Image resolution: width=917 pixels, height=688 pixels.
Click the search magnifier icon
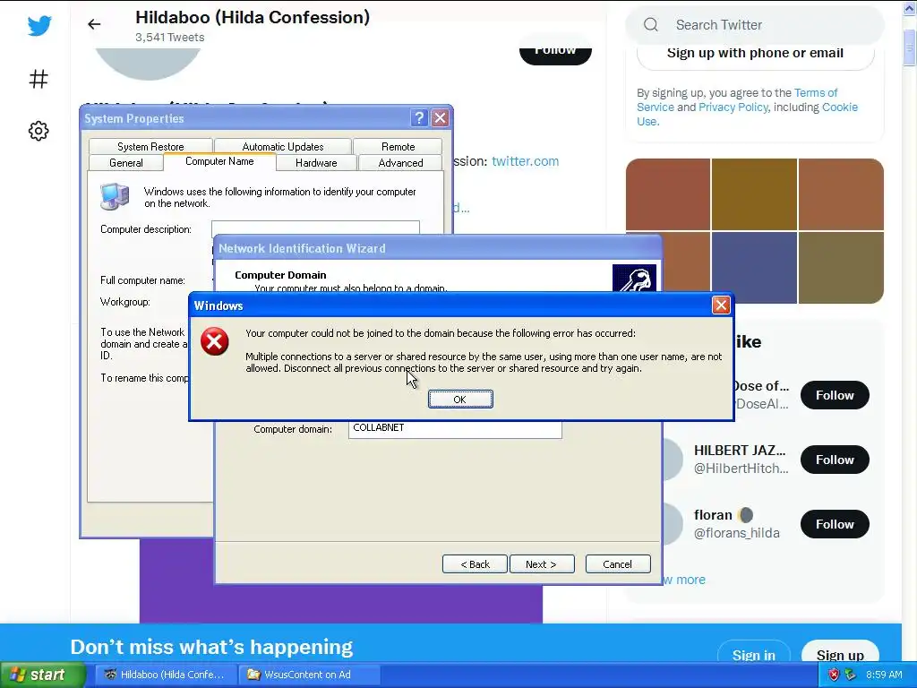pyautogui.click(x=651, y=24)
